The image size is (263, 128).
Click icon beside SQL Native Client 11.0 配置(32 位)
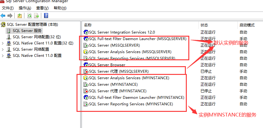point(9,43)
